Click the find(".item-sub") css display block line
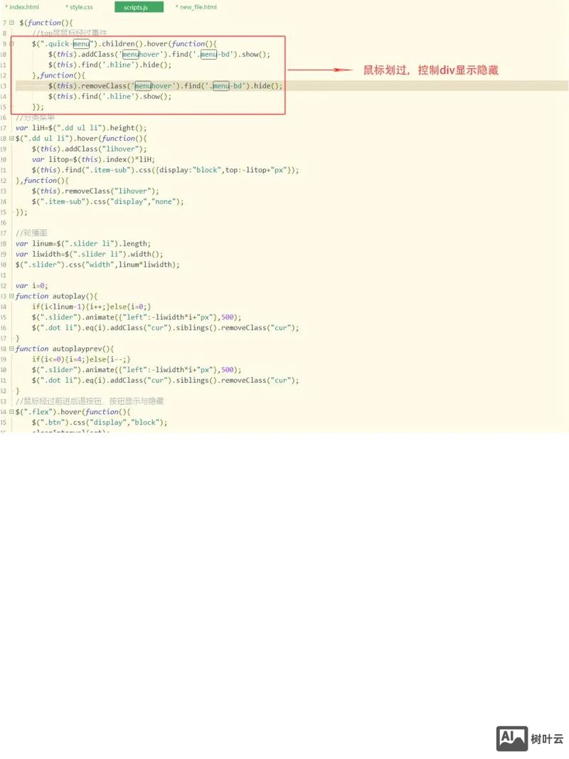 tap(166, 170)
